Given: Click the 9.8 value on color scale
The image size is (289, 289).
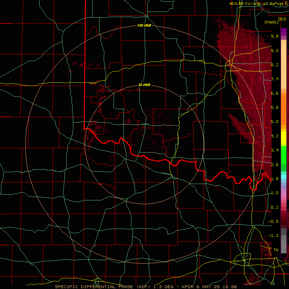Looking at the screenshot, I should pyautogui.click(x=275, y=36).
